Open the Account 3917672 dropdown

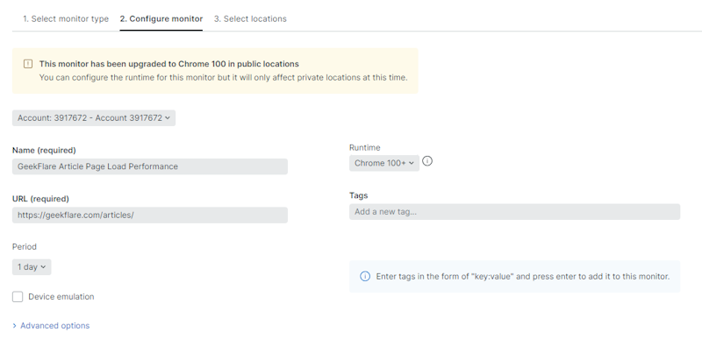tap(94, 118)
